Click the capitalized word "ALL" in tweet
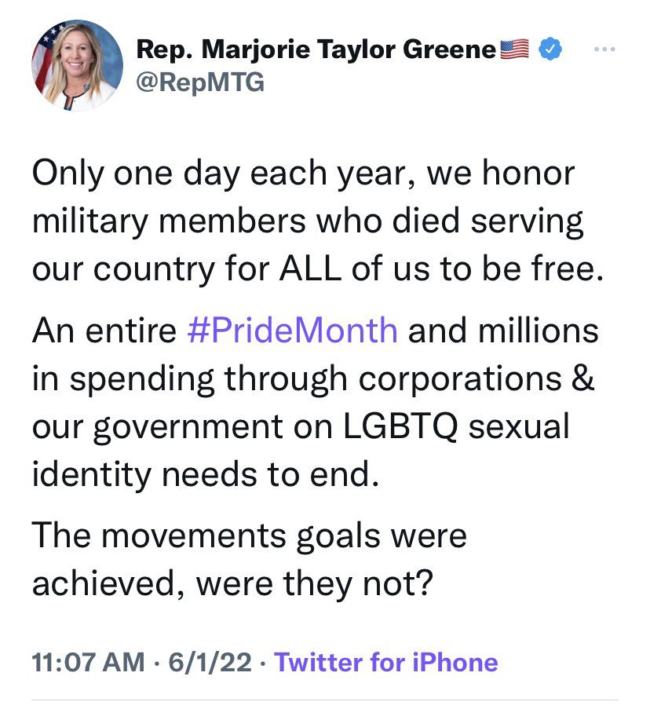This screenshot has width=650, height=709. point(310,269)
